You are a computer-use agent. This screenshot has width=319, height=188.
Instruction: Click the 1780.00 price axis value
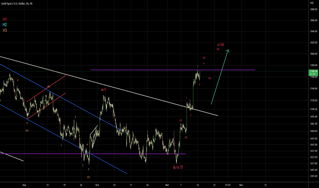click(314, 65)
